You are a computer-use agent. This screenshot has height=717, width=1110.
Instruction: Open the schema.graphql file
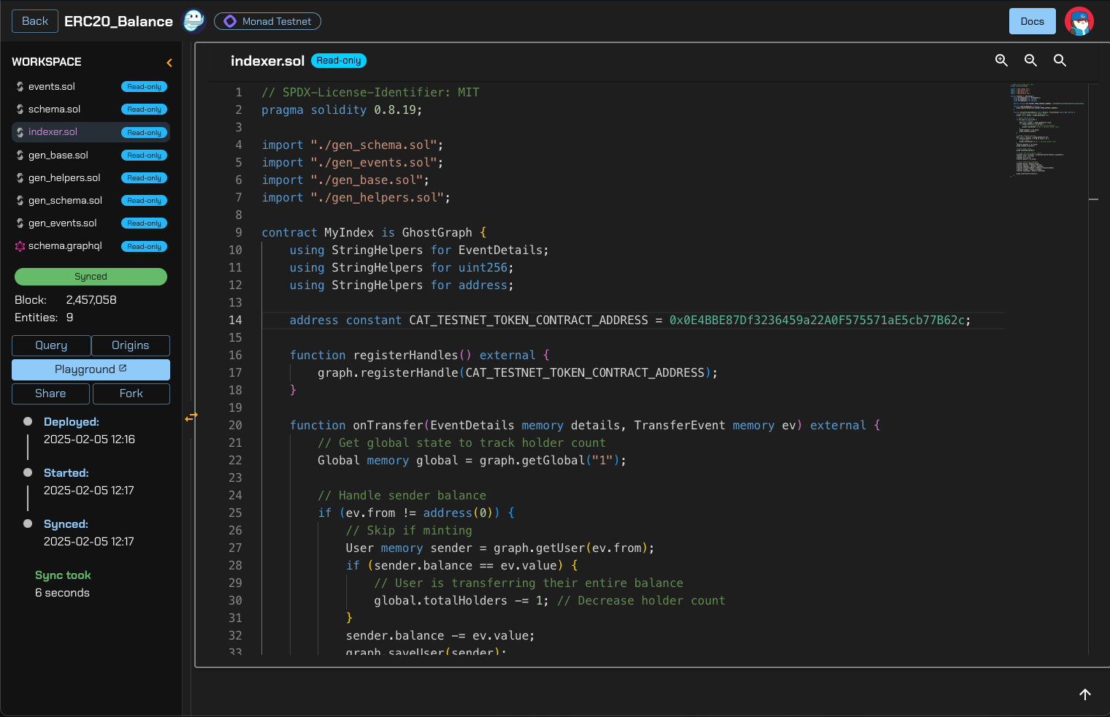click(66, 246)
